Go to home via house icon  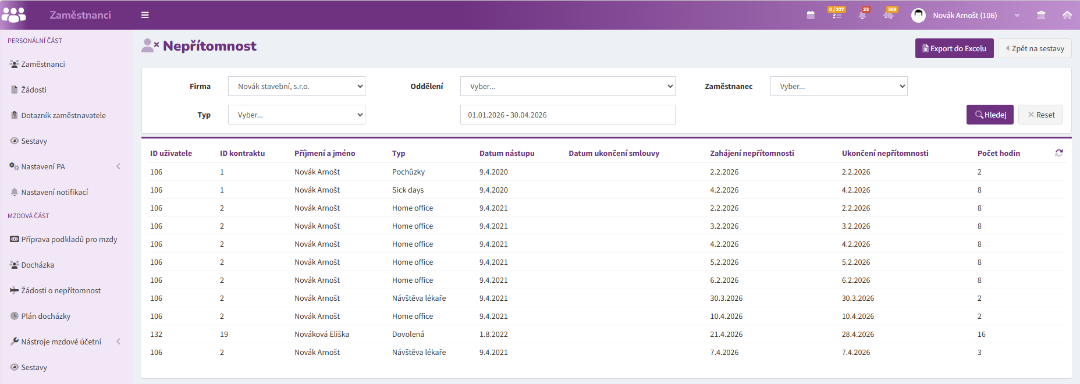[1067, 15]
